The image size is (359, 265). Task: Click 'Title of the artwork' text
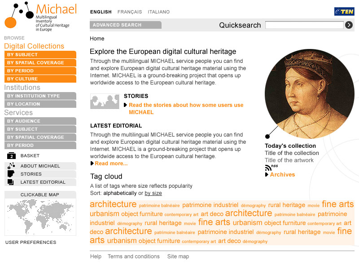(x=289, y=160)
